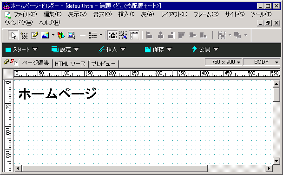Toggle the ruler display button

point(134,35)
